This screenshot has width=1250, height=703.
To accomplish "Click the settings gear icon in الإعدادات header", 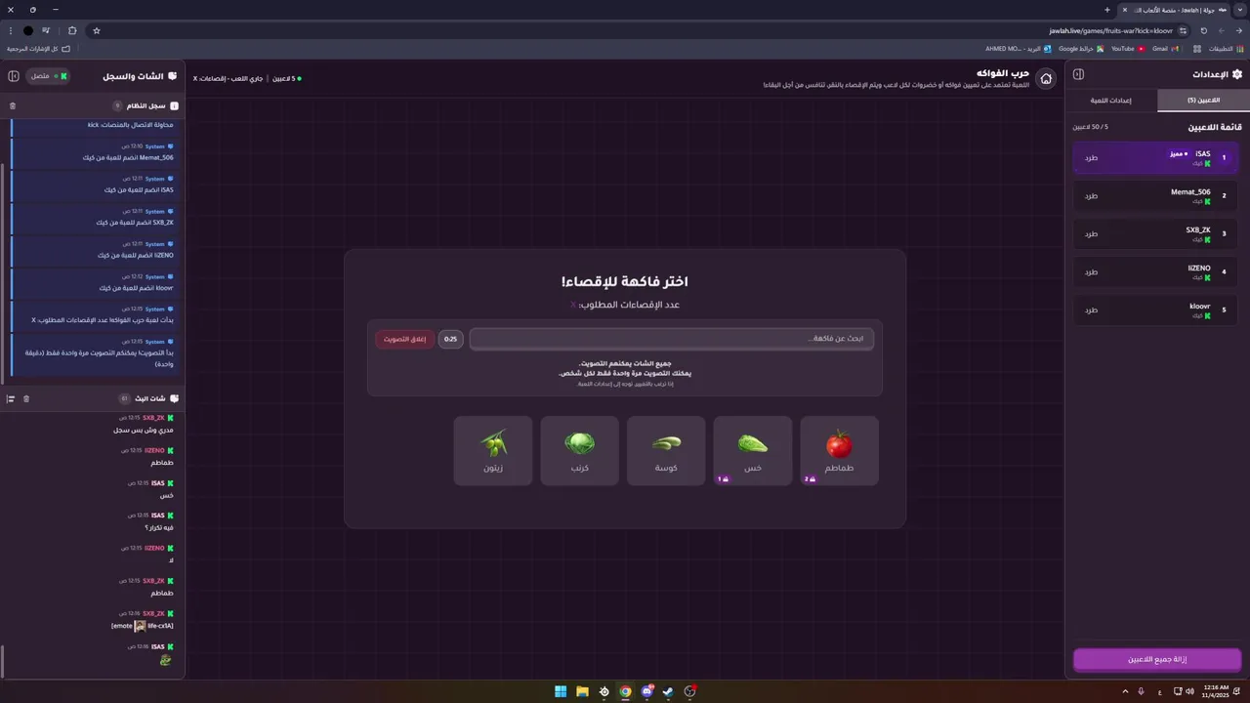I will 1237,74.
